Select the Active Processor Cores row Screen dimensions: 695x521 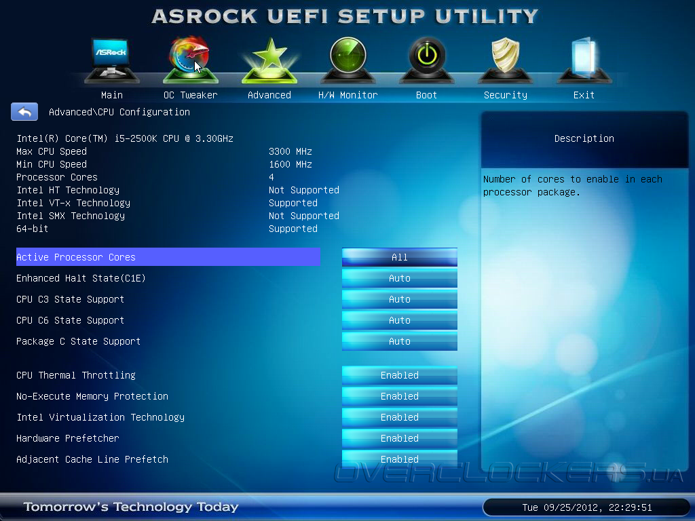tap(168, 257)
